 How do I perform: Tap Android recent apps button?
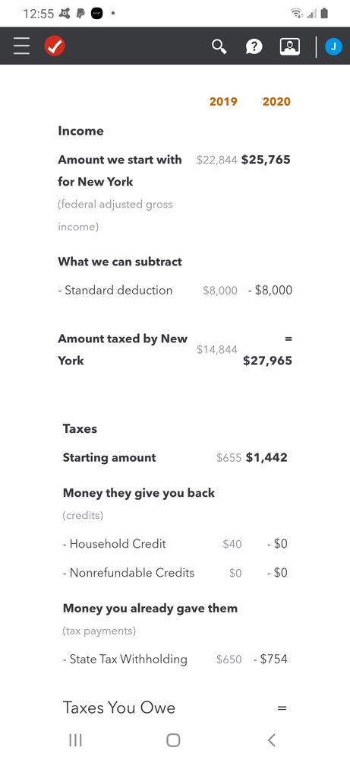(75, 739)
